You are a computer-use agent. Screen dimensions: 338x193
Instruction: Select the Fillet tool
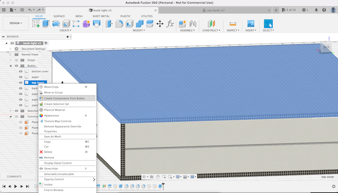click(119, 24)
